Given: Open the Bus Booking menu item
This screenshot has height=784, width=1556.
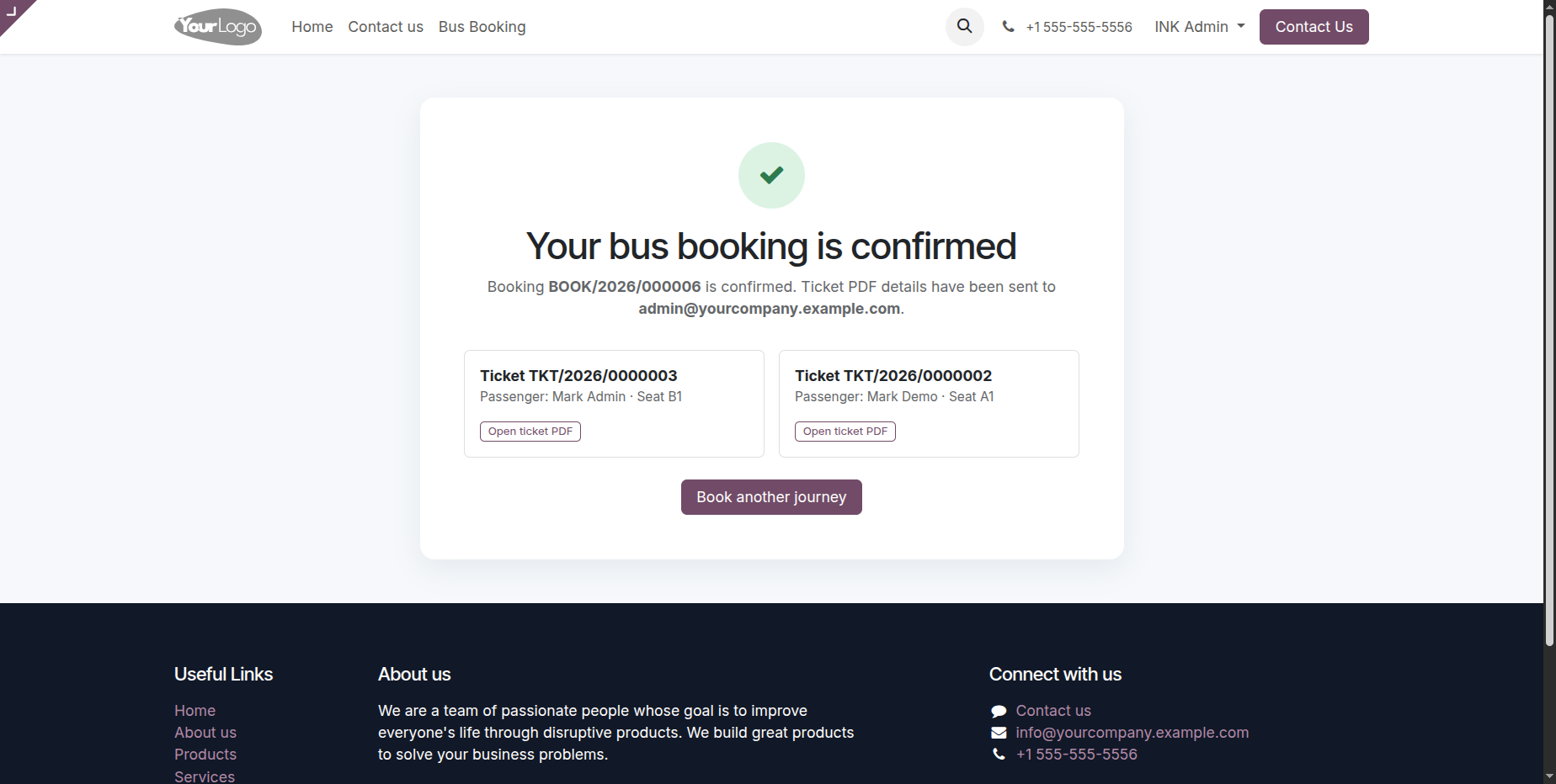Looking at the screenshot, I should tap(482, 27).
